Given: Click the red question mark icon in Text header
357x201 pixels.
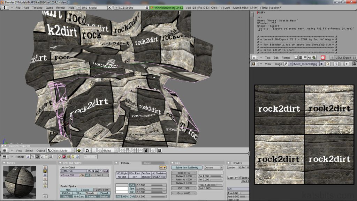Looking at the screenshot, I should tap(323, 58).
